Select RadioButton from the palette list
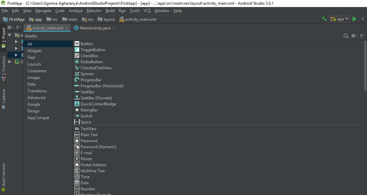Viewport: 367px width, 195px height. click(x=88, y=62)
